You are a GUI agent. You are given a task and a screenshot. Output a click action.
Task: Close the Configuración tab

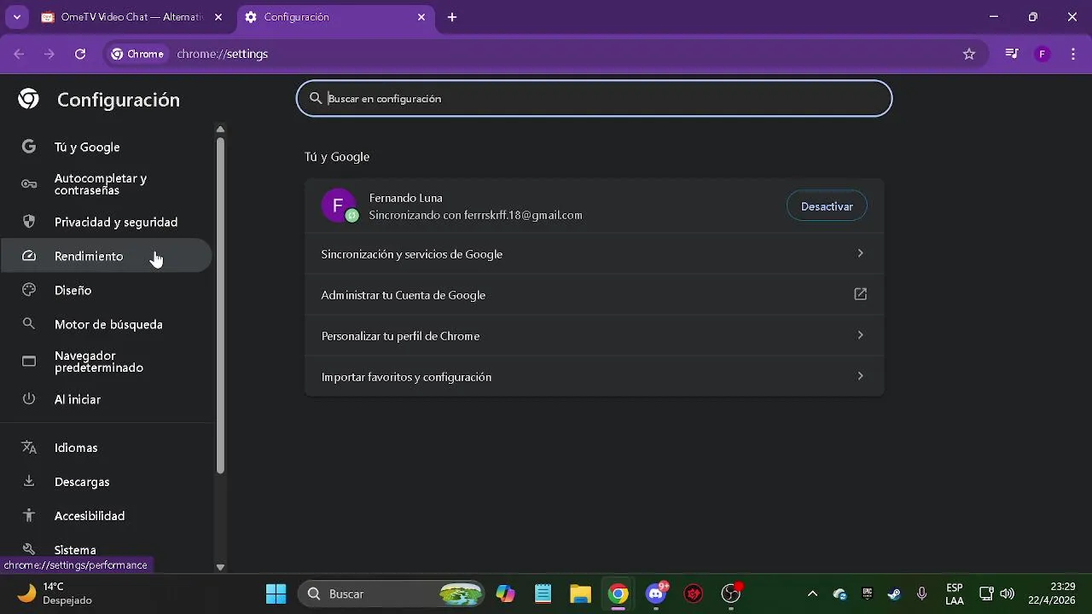[x=421, y=17]
